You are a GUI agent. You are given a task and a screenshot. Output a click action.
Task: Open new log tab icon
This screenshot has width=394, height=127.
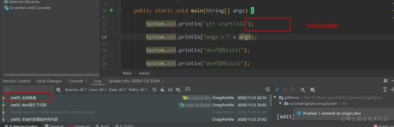point(188,89)
